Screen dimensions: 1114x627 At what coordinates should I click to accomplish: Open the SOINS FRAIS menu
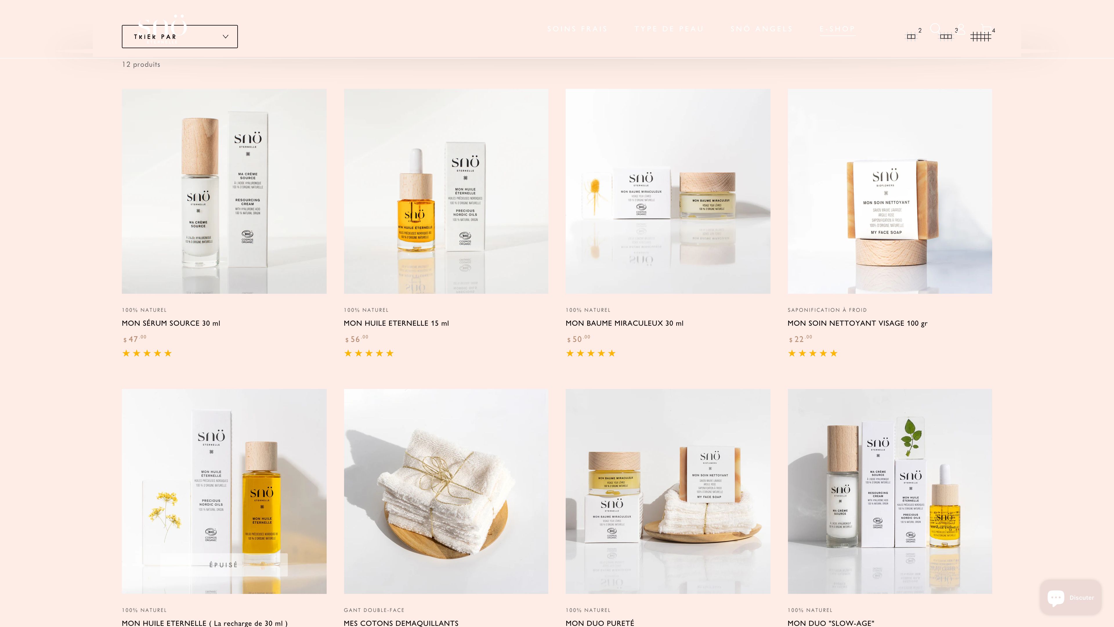click(577, 29)
